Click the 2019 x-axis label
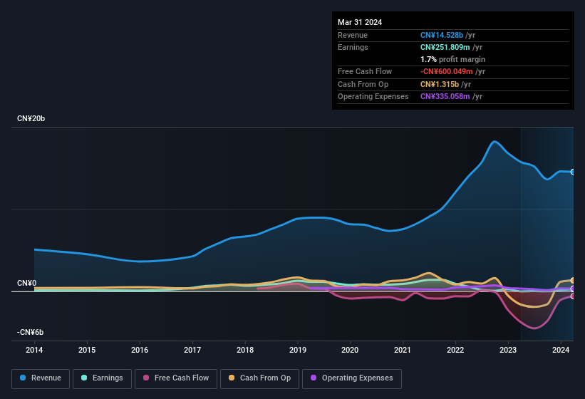The width and height of the screenshot is (585, 399). tap(298, 350)
